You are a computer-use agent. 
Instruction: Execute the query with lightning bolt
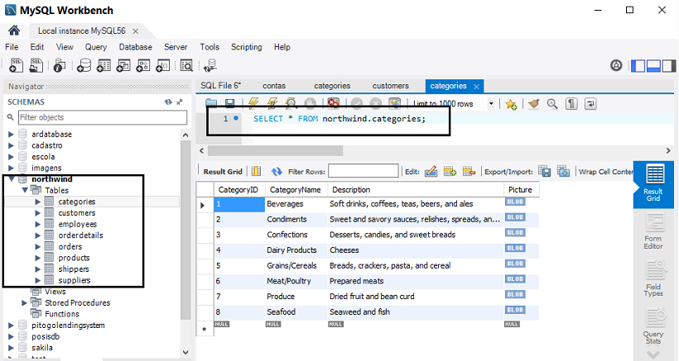[x=253, y=103]
